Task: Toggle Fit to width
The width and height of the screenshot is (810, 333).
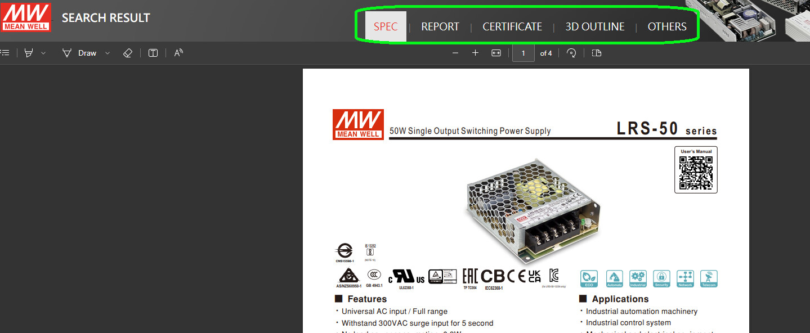Action: [496, 53]
